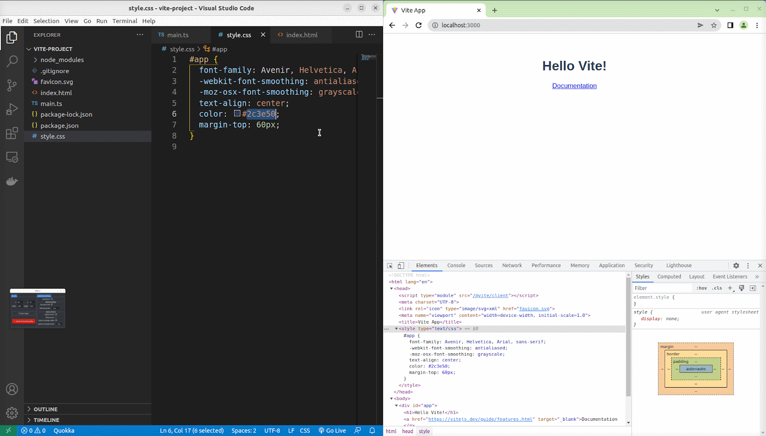Add a new style rule in Styles pane

(730, 288)
